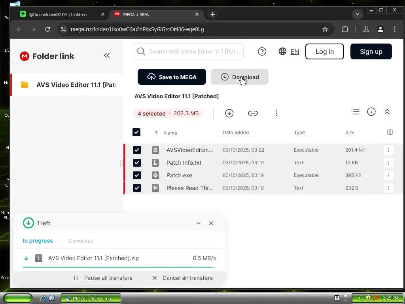Open the selection toolbar three-dot menu
405x304 pixels.
click(276, 113)
